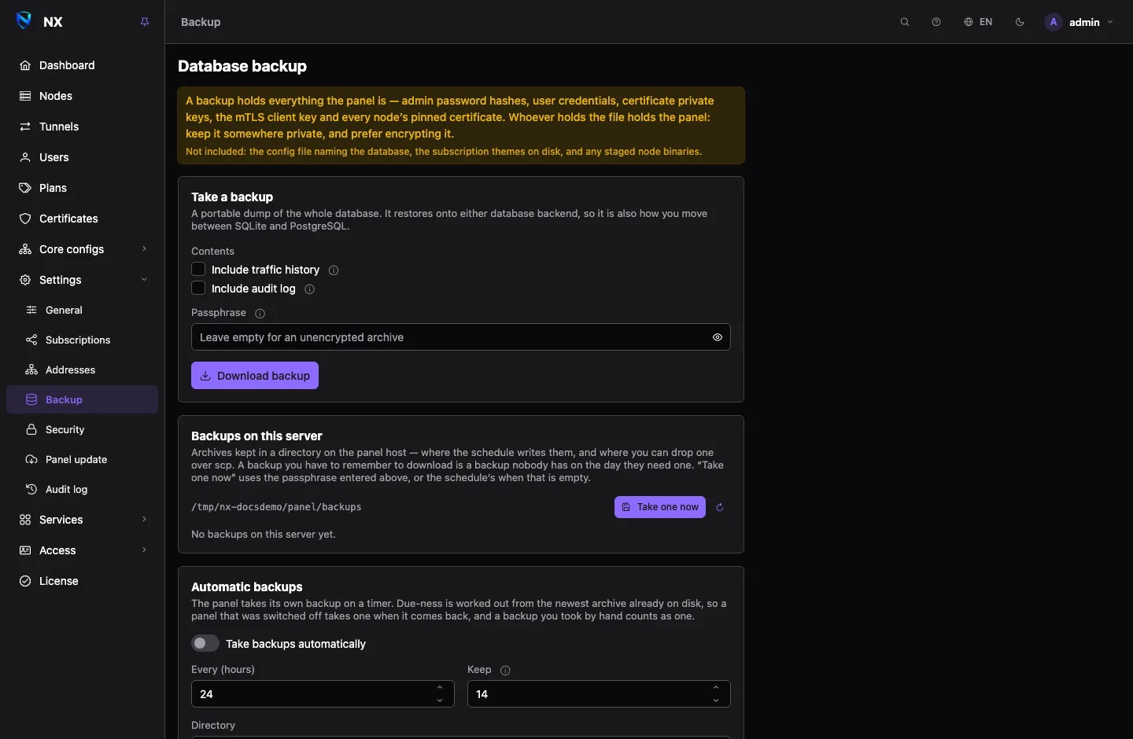Show info for Include traffic history

334,270
